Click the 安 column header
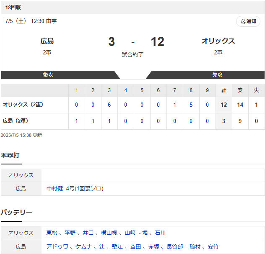This screenshot has height=254, width=265. (x=240, y=90)
